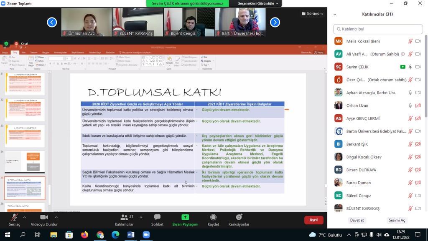428x241 pixels.
Task: Click the red Ayrıl leave button
Action: (x=313, y=220)
